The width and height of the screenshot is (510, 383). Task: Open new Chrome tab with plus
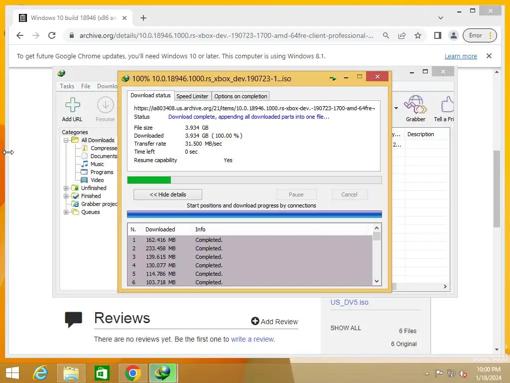(143, 18)
